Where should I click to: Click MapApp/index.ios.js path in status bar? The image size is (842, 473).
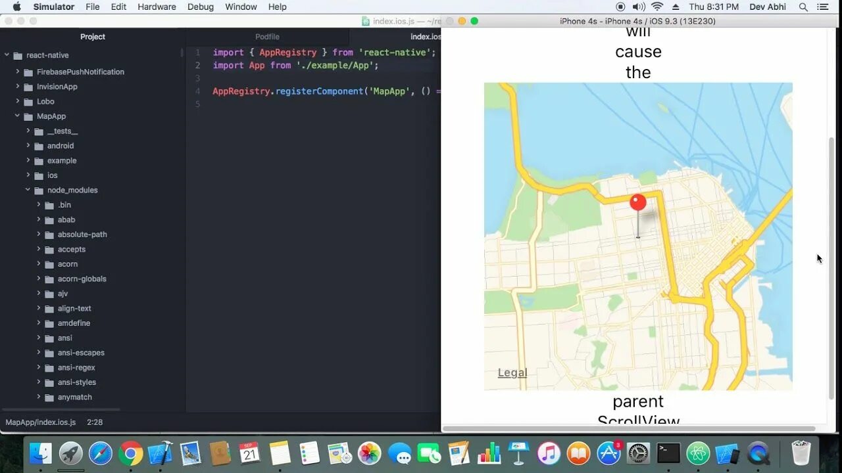click(41, 422)
